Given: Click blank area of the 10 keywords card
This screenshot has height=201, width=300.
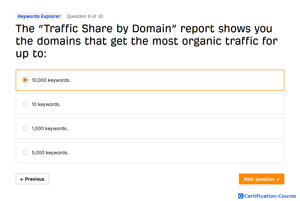Looking at the screenshot, I should tap(172, 104).
